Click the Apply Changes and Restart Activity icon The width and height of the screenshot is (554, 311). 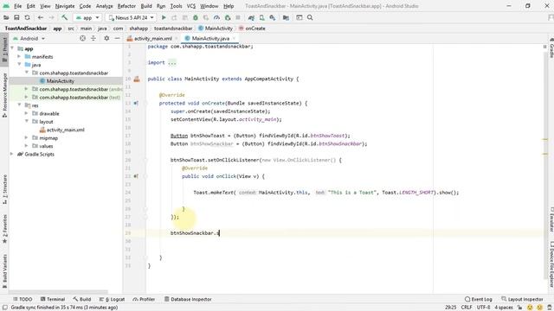174,17
